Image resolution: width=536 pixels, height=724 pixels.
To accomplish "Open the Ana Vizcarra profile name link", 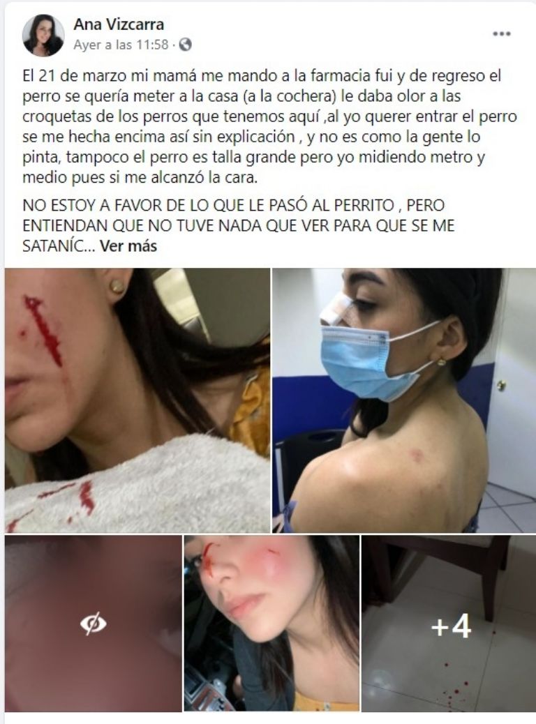I will (119, 24).
